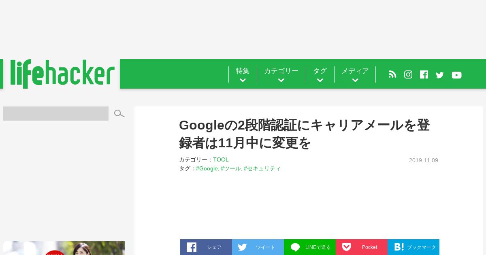This screenshot has height=255, width=486.
Task: Focus the search input field
Action: [x=56, y=114]
